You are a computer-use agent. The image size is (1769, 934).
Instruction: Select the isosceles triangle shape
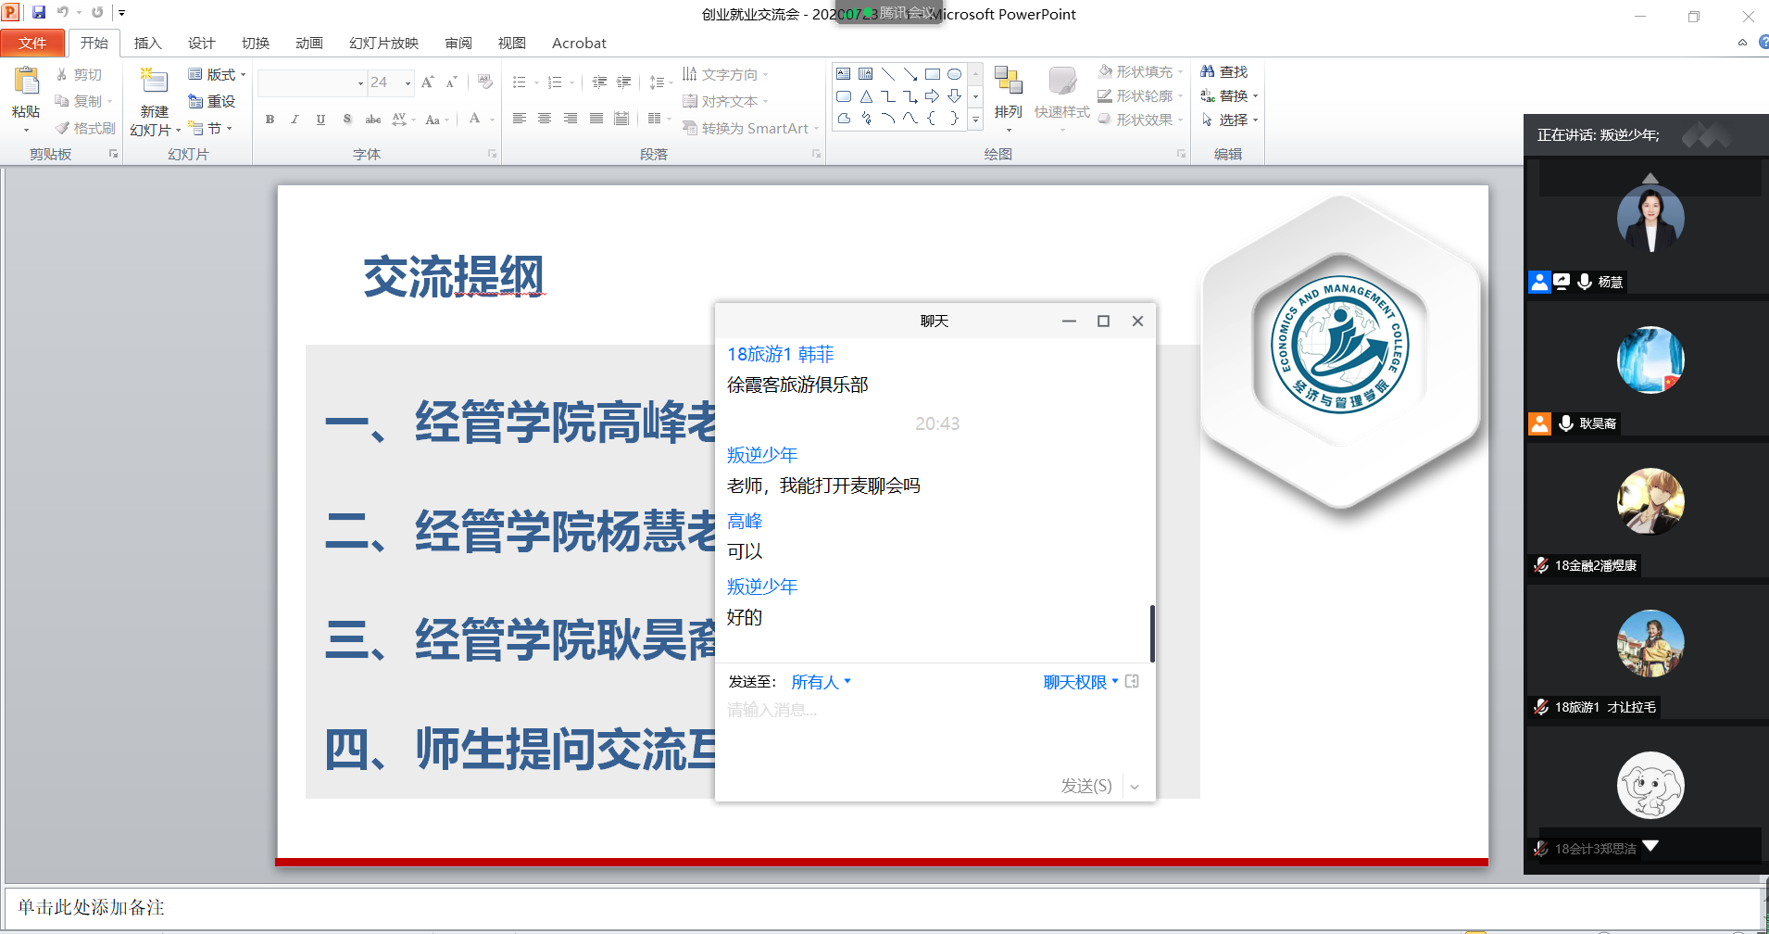click(x=866, y=96)
